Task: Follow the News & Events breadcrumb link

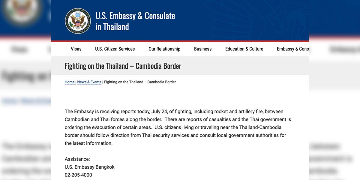Action: click(89, 82)
